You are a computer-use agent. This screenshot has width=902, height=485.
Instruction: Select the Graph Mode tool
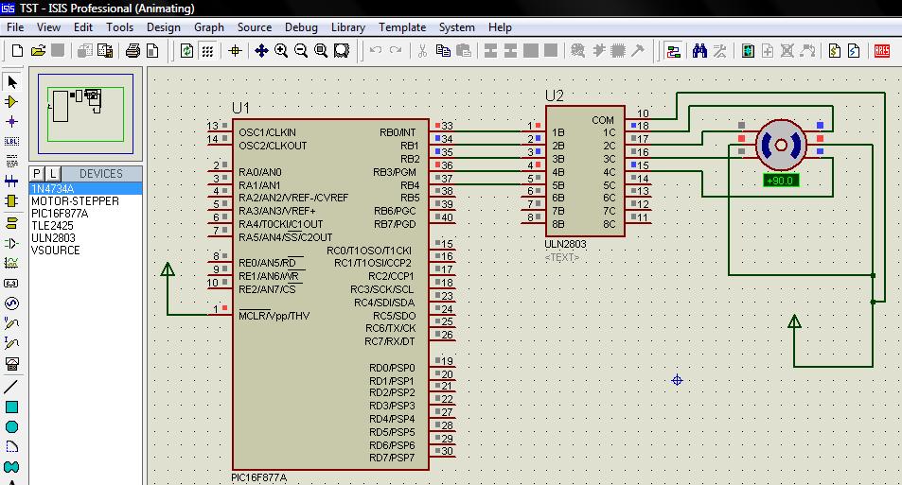[11, 263]
